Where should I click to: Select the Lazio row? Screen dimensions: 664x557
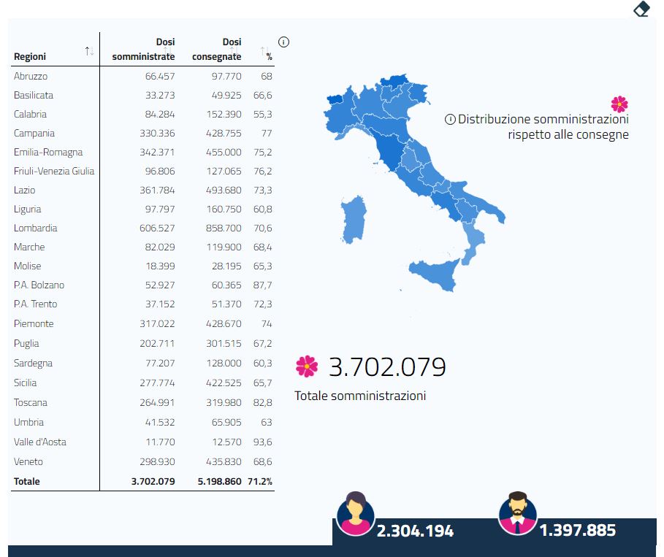click(142, 190)
